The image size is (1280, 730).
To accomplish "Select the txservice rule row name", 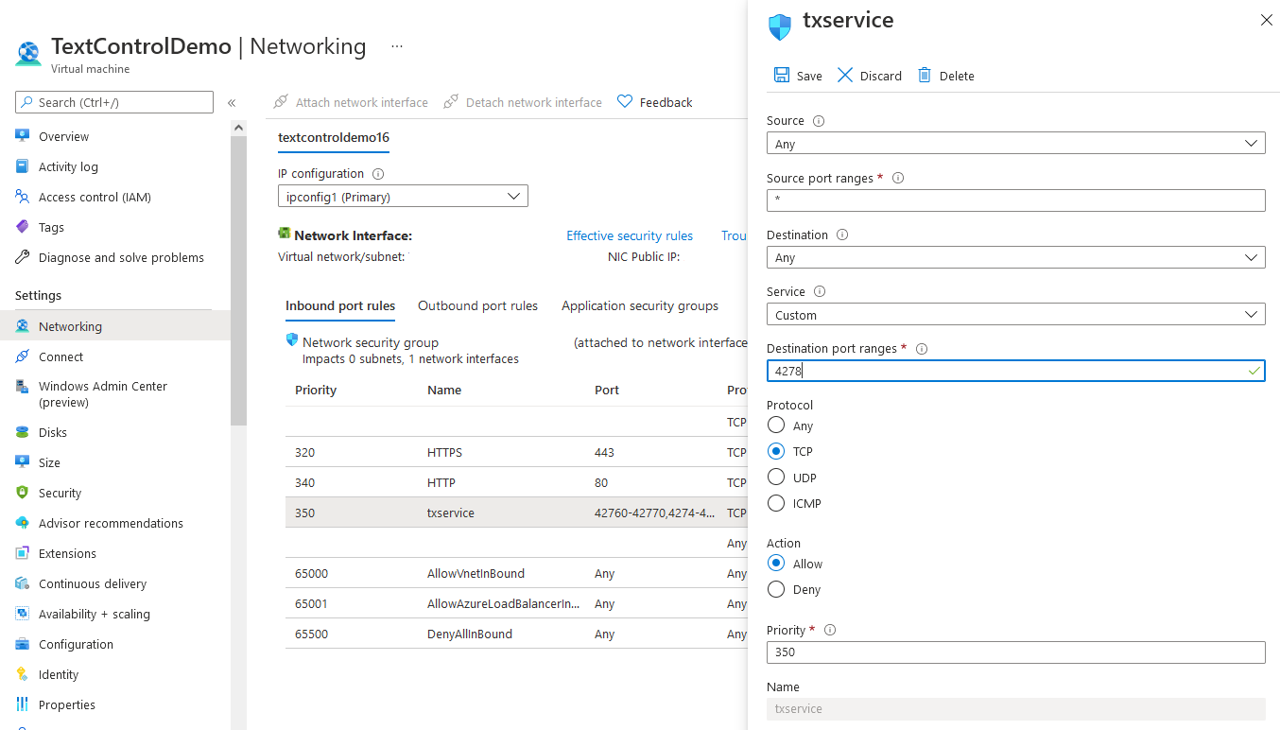I will coord(451,513).
